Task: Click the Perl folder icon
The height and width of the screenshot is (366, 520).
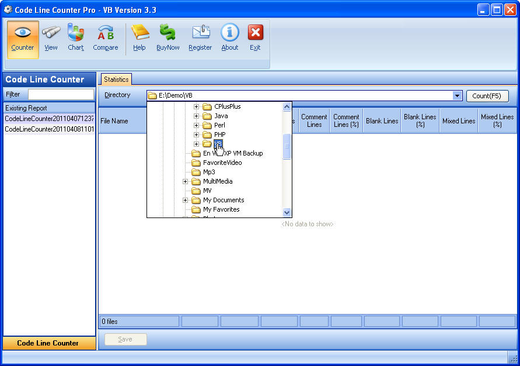Action: pos(207,125)
